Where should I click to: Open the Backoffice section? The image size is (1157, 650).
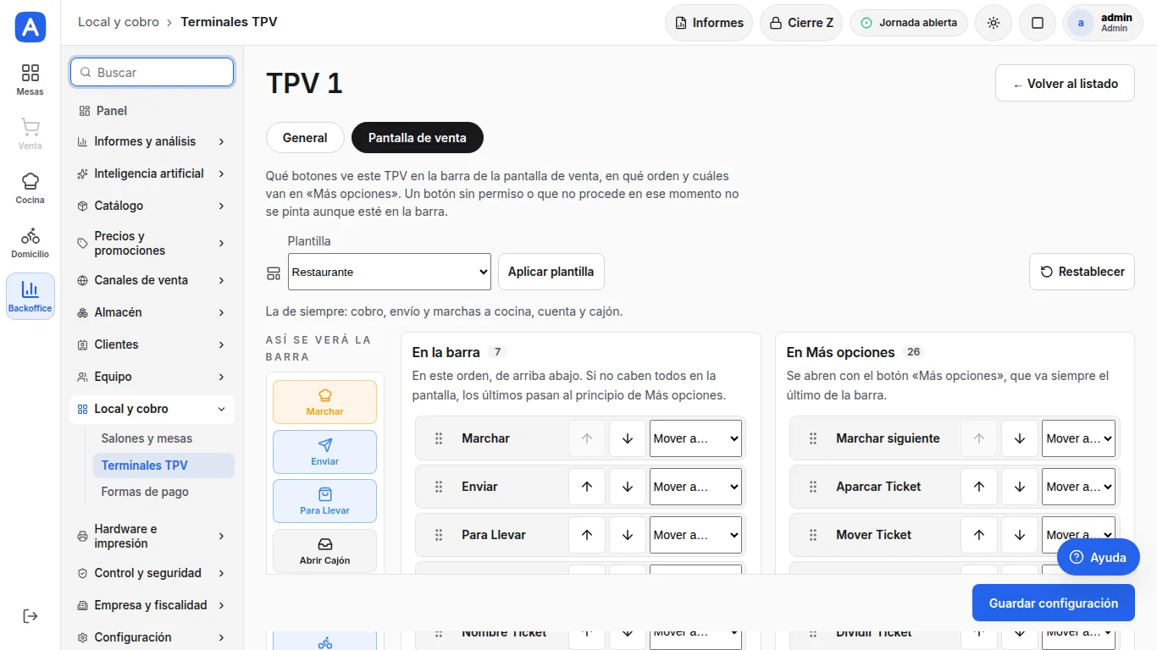coord(30,296)
